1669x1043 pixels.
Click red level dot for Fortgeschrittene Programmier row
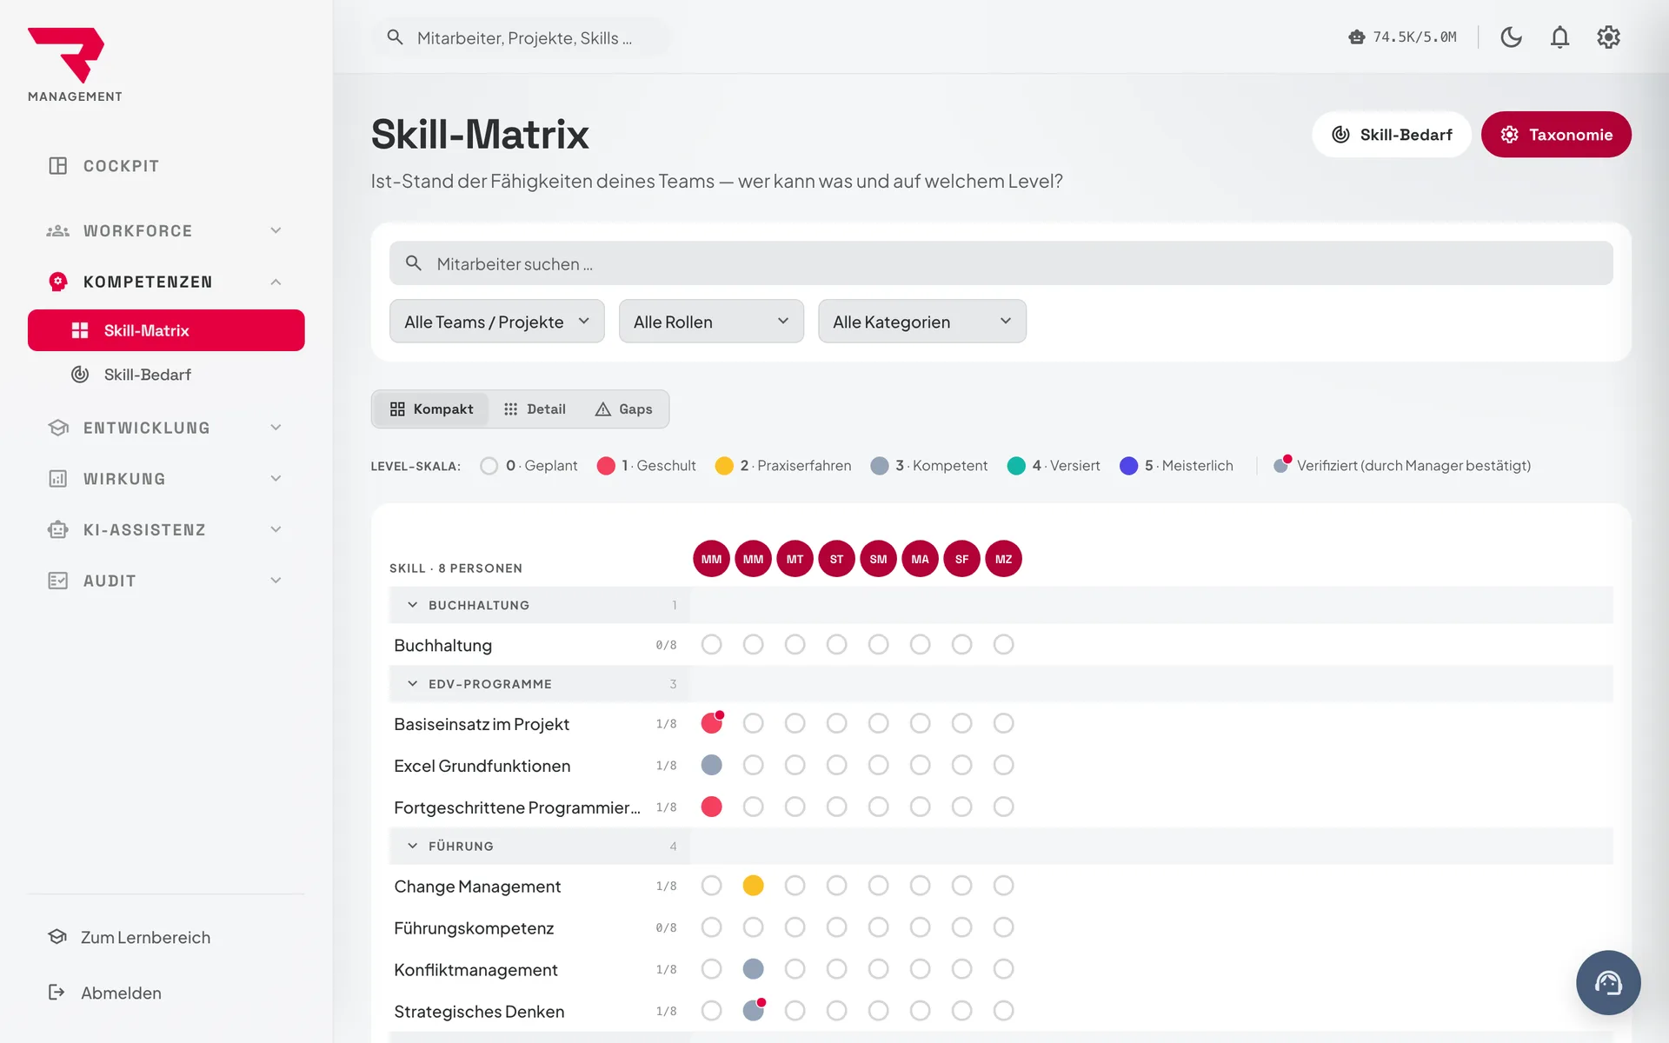point(711,807)
